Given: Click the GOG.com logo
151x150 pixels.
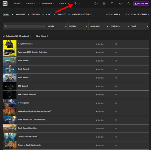Looking at the screenshot, I should pos(5,3).
